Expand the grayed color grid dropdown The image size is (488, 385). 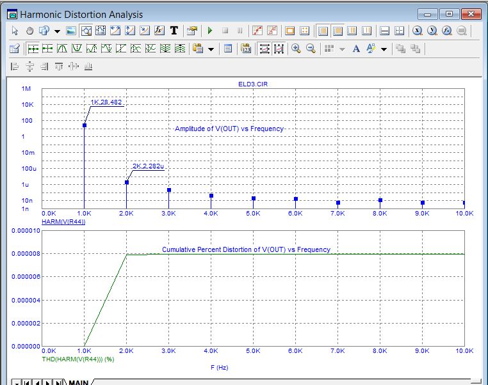[342, 49]
